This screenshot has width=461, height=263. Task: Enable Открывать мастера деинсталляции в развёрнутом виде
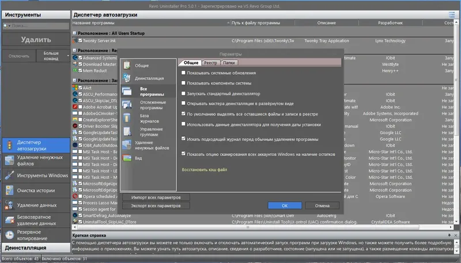pyautogui.click(x=183, y=104)
